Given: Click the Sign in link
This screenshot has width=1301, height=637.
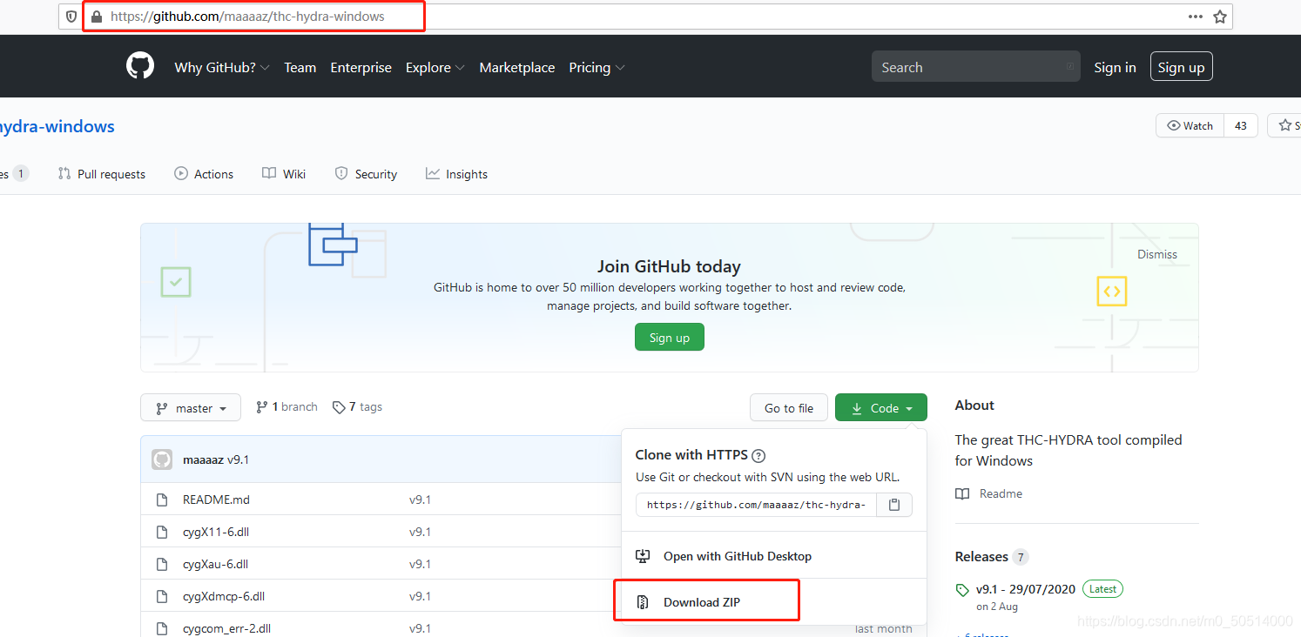Looking at the screenshot, I should (x=1115, y=67).
